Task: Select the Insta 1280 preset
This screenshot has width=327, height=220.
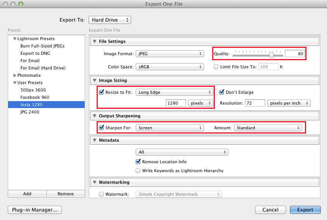Action: (x=46, y=105)
